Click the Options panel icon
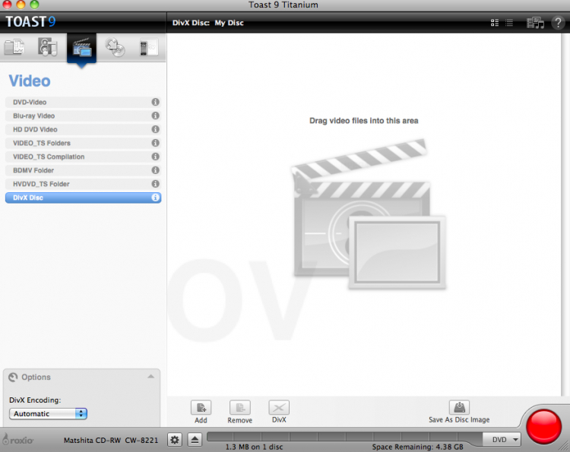Viewport: 570px width, 452px height. tap(13, 377)
